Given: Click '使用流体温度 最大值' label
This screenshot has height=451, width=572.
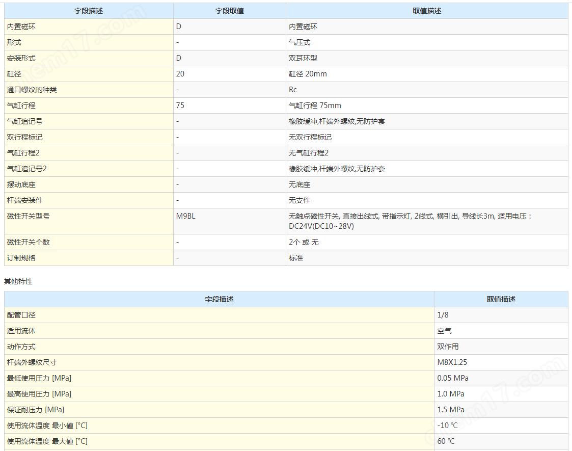Looking at the screenshot, I should click(47, 441).
